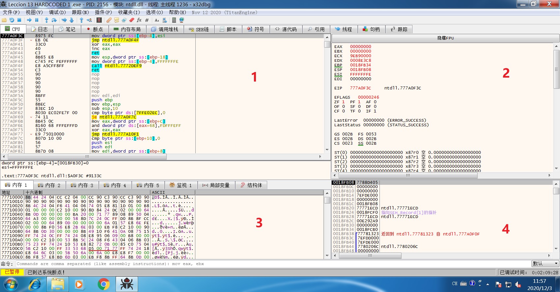Open the Patches bandage icon
This screenshot has height=292, width=560.
click(x=109, y=20)
